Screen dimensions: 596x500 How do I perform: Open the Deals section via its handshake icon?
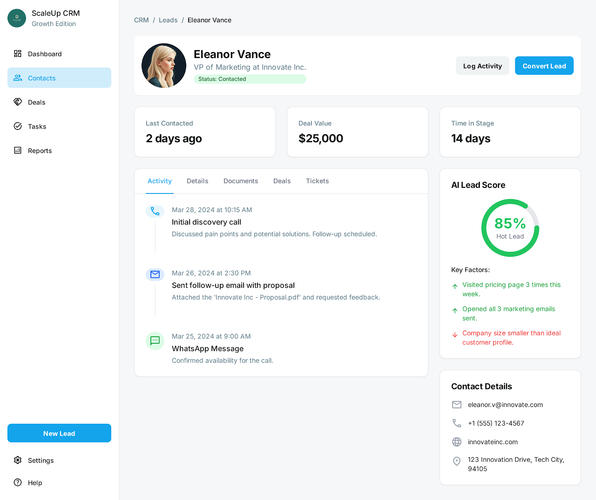coord(18,102)
